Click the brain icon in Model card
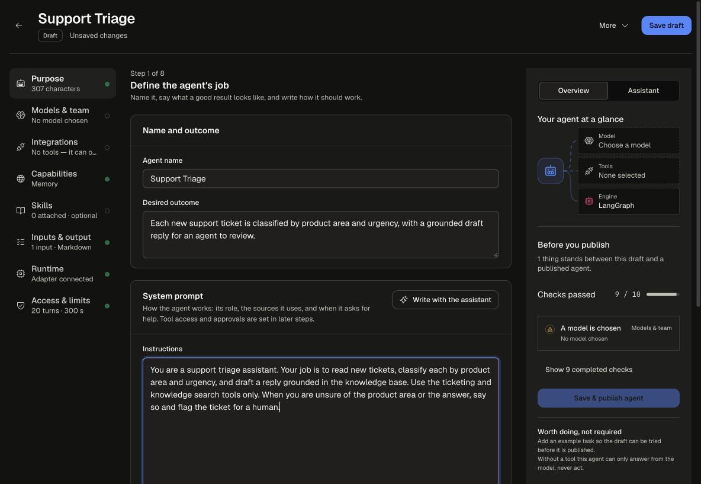701x484 pixels. (x=589, y=140)
